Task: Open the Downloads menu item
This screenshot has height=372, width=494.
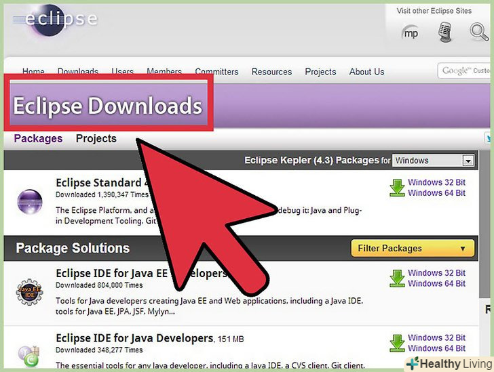Action: point(78,72)
